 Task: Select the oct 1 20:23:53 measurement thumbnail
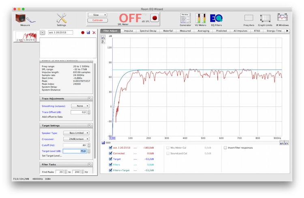(x=26, y=36)
